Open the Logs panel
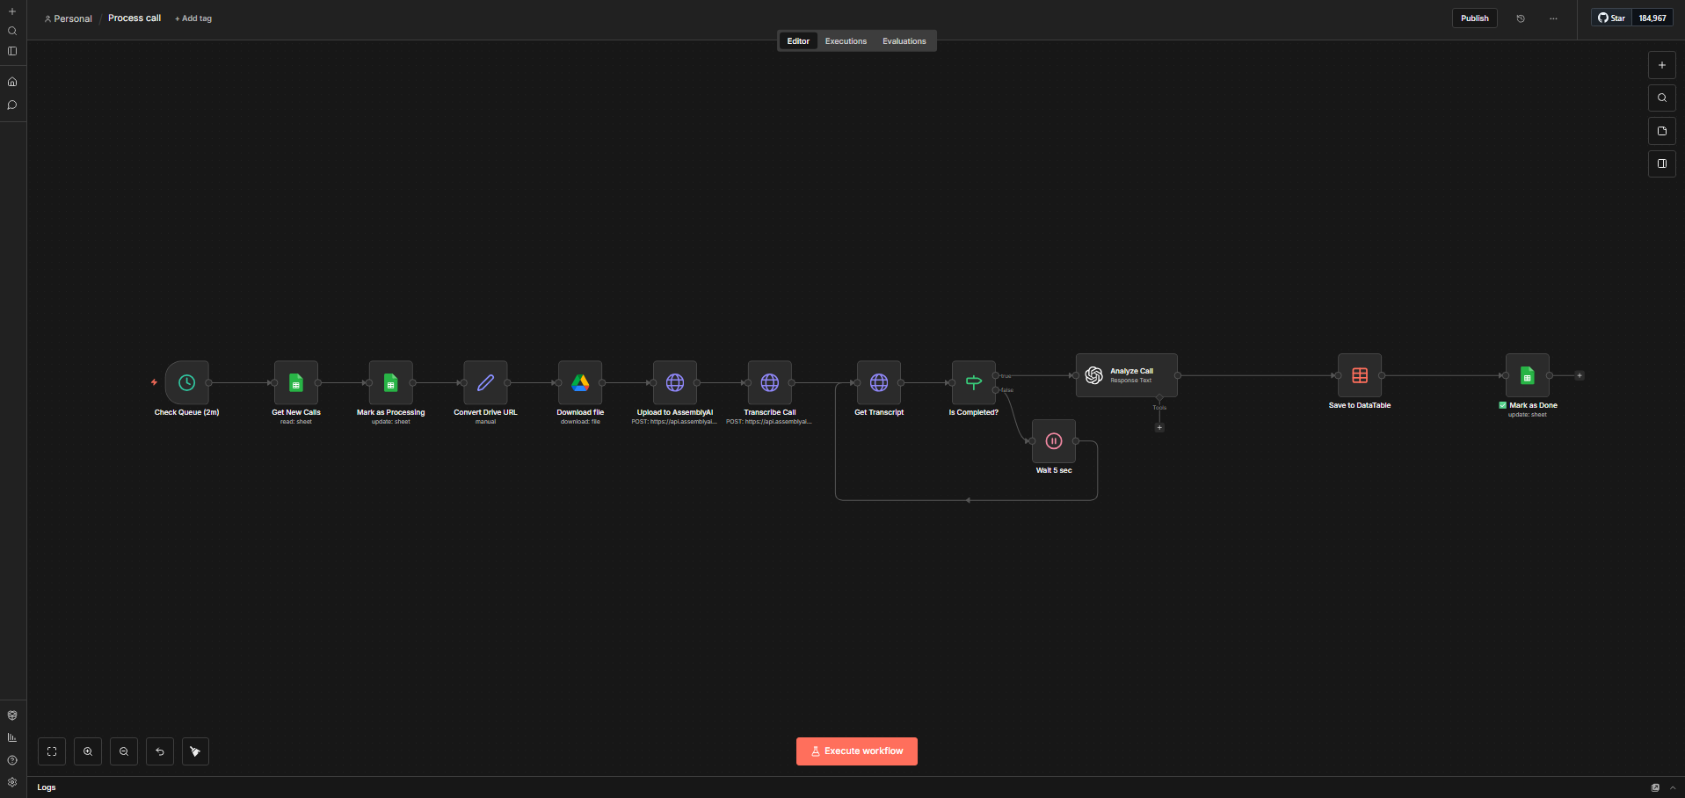The width and height of the screenshot is (1685, 798). pos(47,787)
